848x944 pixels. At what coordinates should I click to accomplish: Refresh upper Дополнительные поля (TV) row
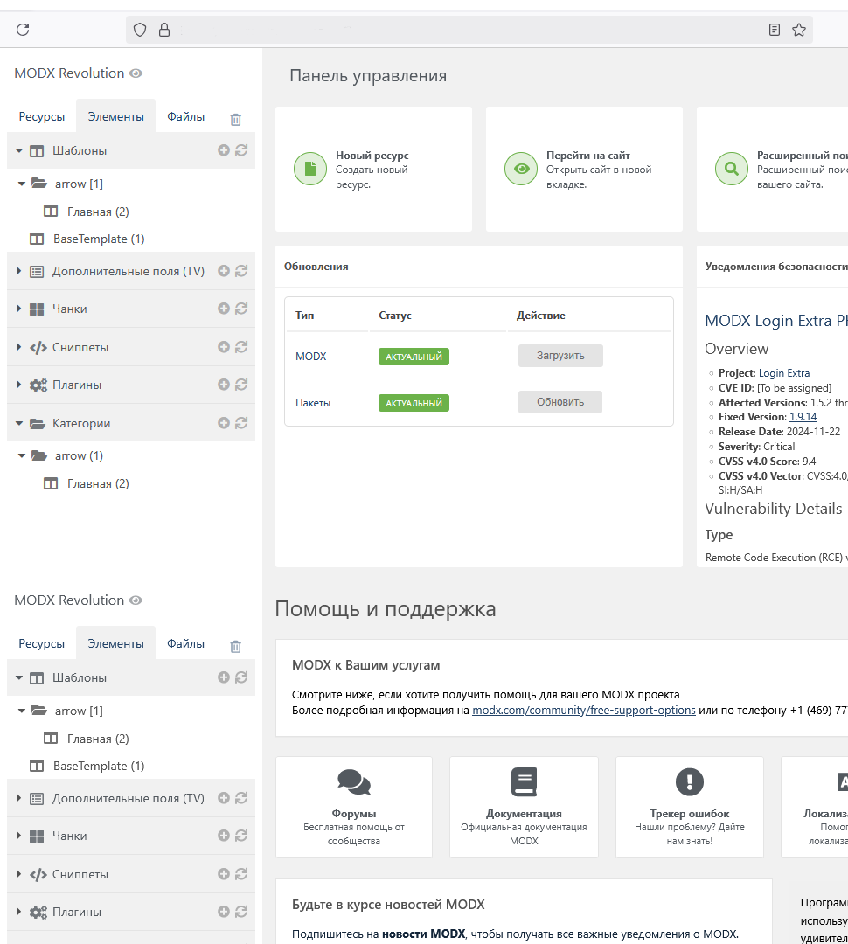click(241, 271)
